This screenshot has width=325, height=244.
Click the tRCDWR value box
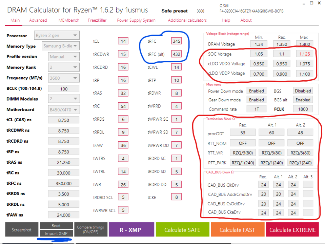tap(123, 54)
